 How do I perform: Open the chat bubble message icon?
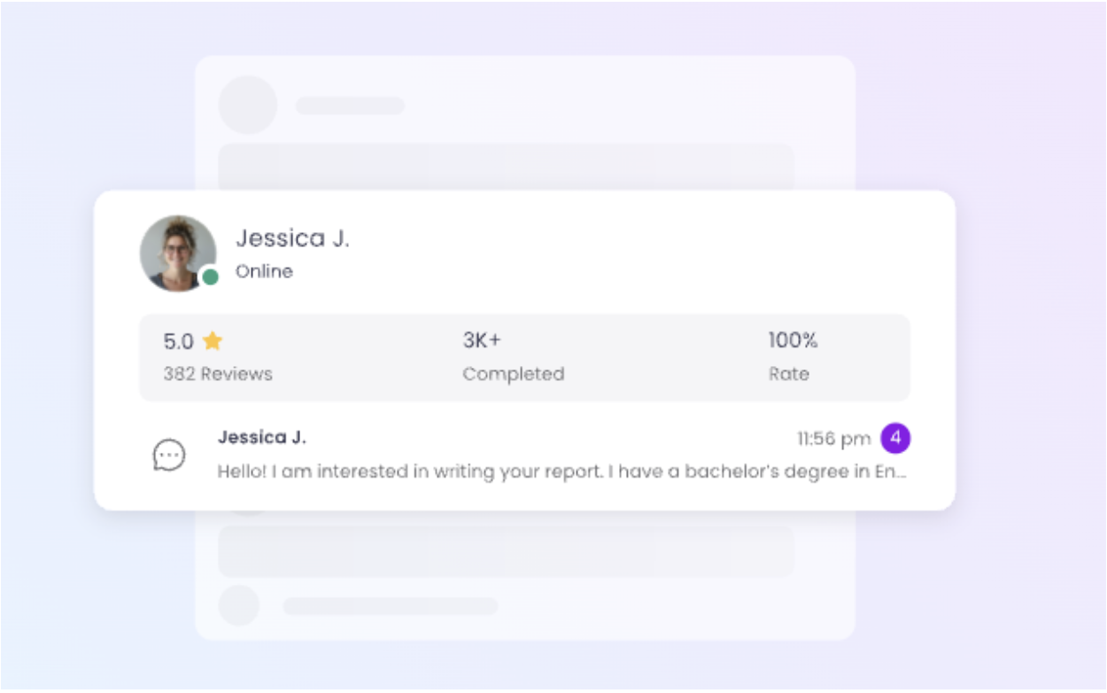[x=169, y=456]
